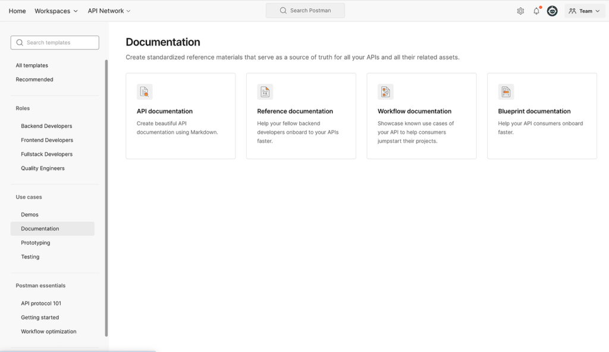Select Backend Developers role
Image resolution: width=609 pixels, height=352 pixels.
point(46,126)
